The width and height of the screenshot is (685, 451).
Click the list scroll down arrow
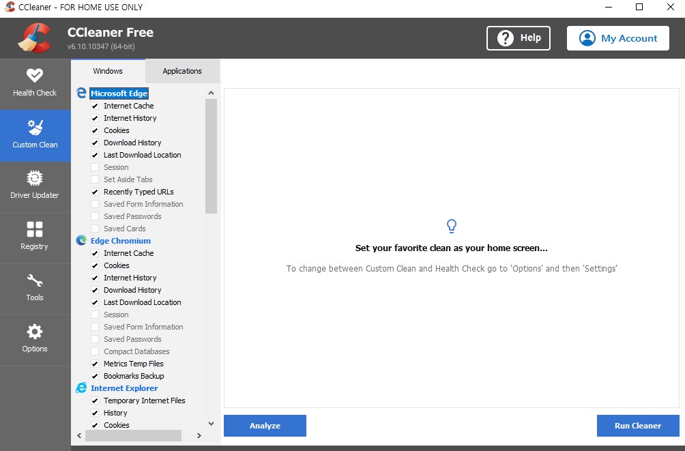(x=211, y=424)
